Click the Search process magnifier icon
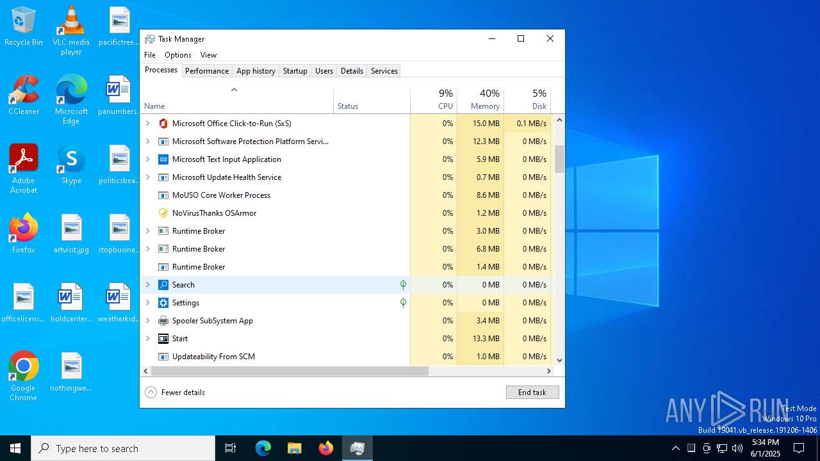 pos(163,285)
